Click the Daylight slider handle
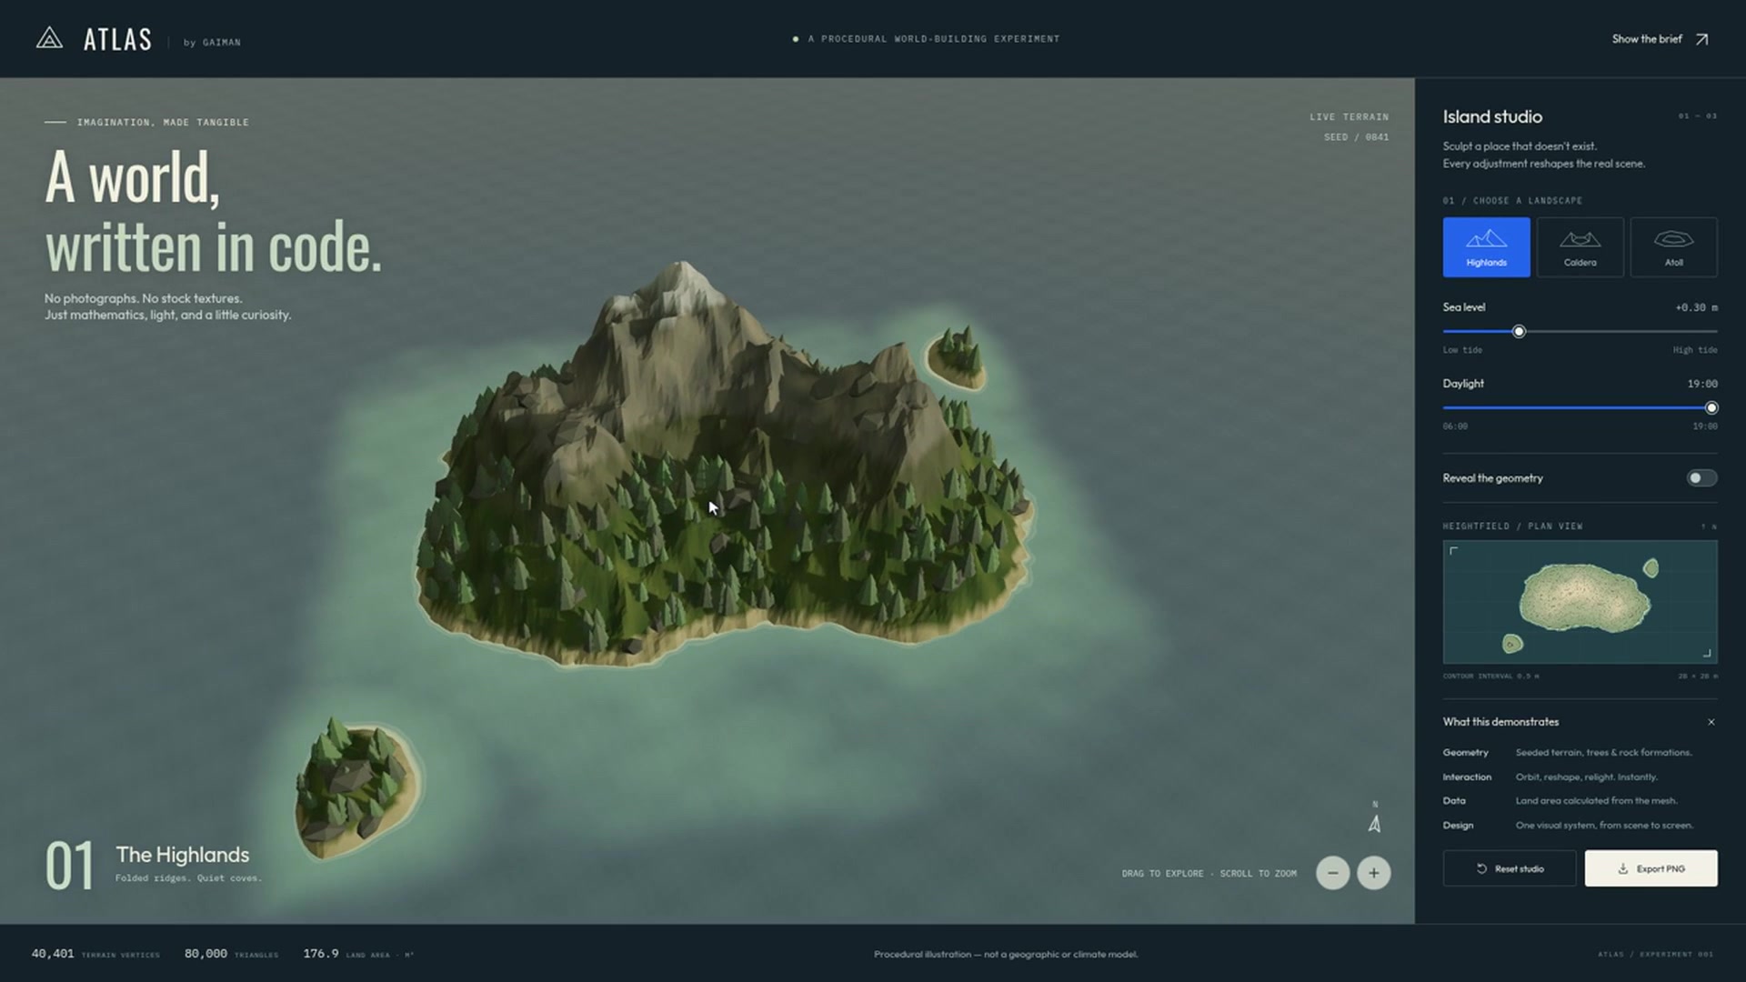 (x=1711, y=408)
